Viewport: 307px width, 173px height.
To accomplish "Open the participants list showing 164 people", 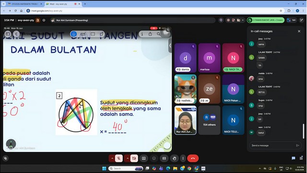I will coord(291,20).
